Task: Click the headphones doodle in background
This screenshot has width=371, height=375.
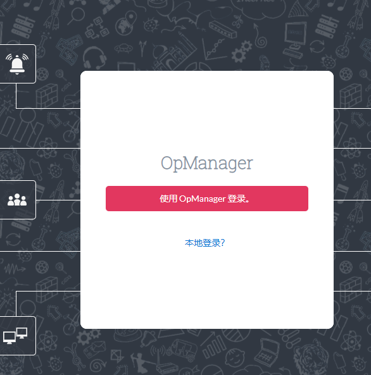Action: [x=94, y=58]
